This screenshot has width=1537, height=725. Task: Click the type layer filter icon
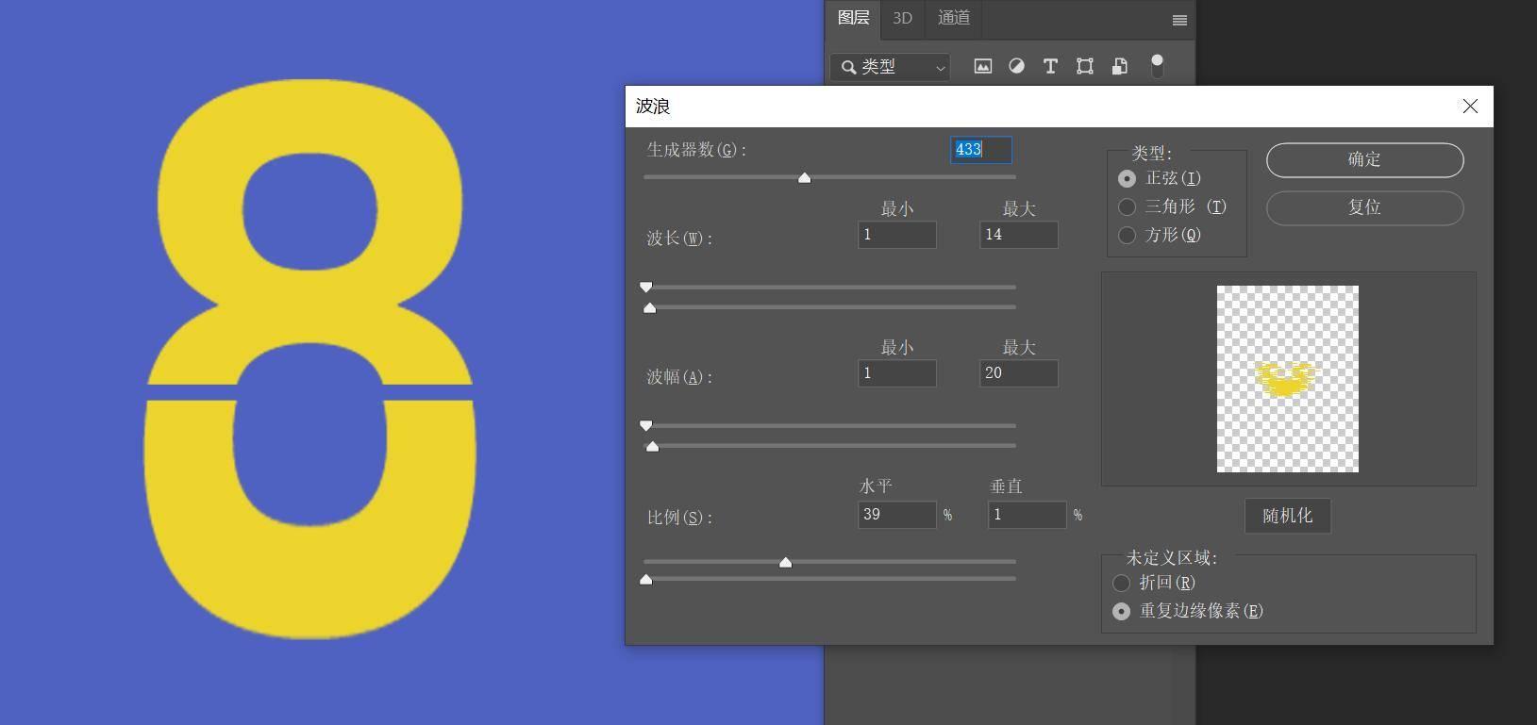1050,66
